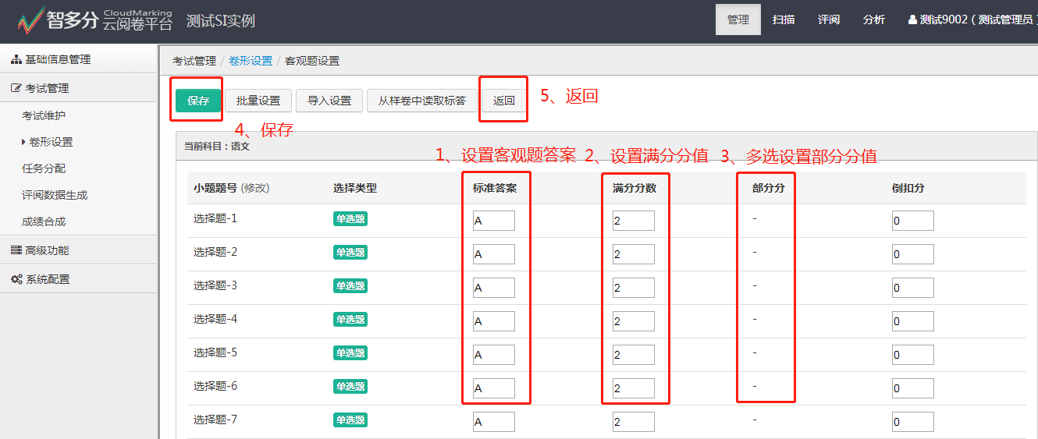Image resolution: width=1038 pixels, height=439 pixels.
Task: Click the 满分分数 column header
Action: coord(635,188)
